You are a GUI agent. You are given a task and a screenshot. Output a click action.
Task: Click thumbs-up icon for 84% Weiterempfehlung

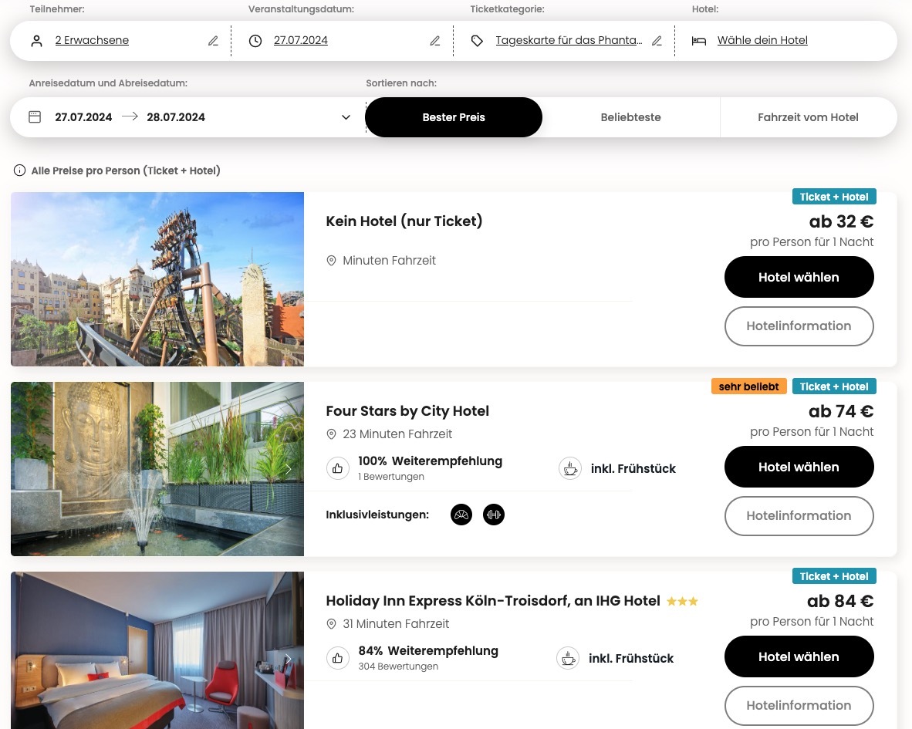click(337, 658)
